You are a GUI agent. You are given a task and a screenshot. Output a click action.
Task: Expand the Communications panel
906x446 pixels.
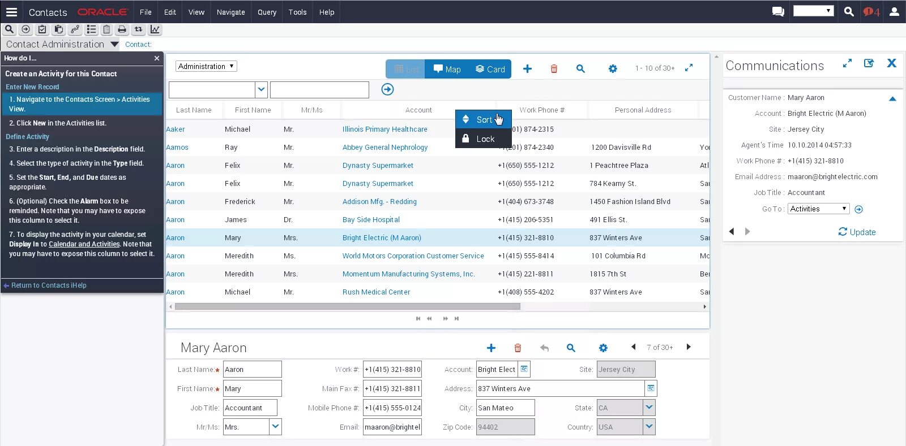(x=847, y=63)
